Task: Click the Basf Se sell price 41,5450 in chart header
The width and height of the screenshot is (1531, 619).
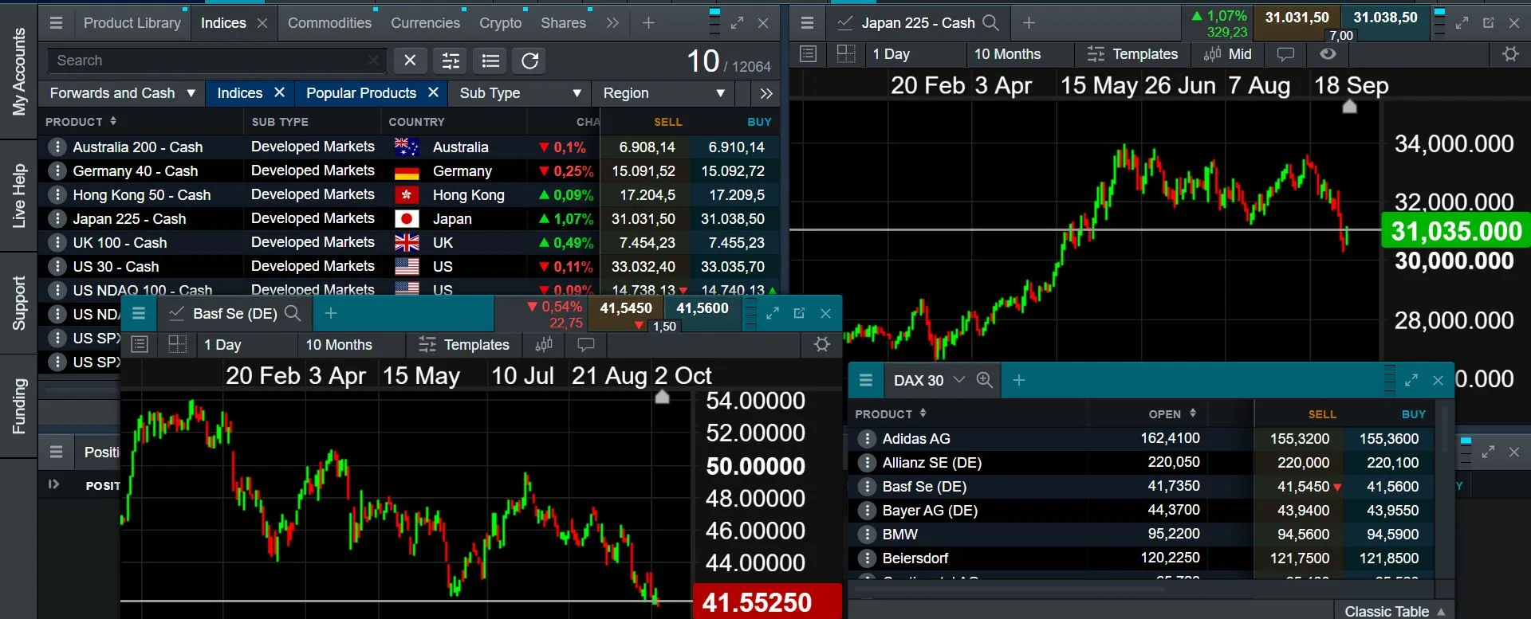Action: click(626, 308)
